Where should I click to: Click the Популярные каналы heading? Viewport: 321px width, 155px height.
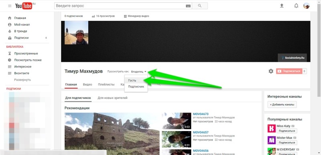[285, 119]
